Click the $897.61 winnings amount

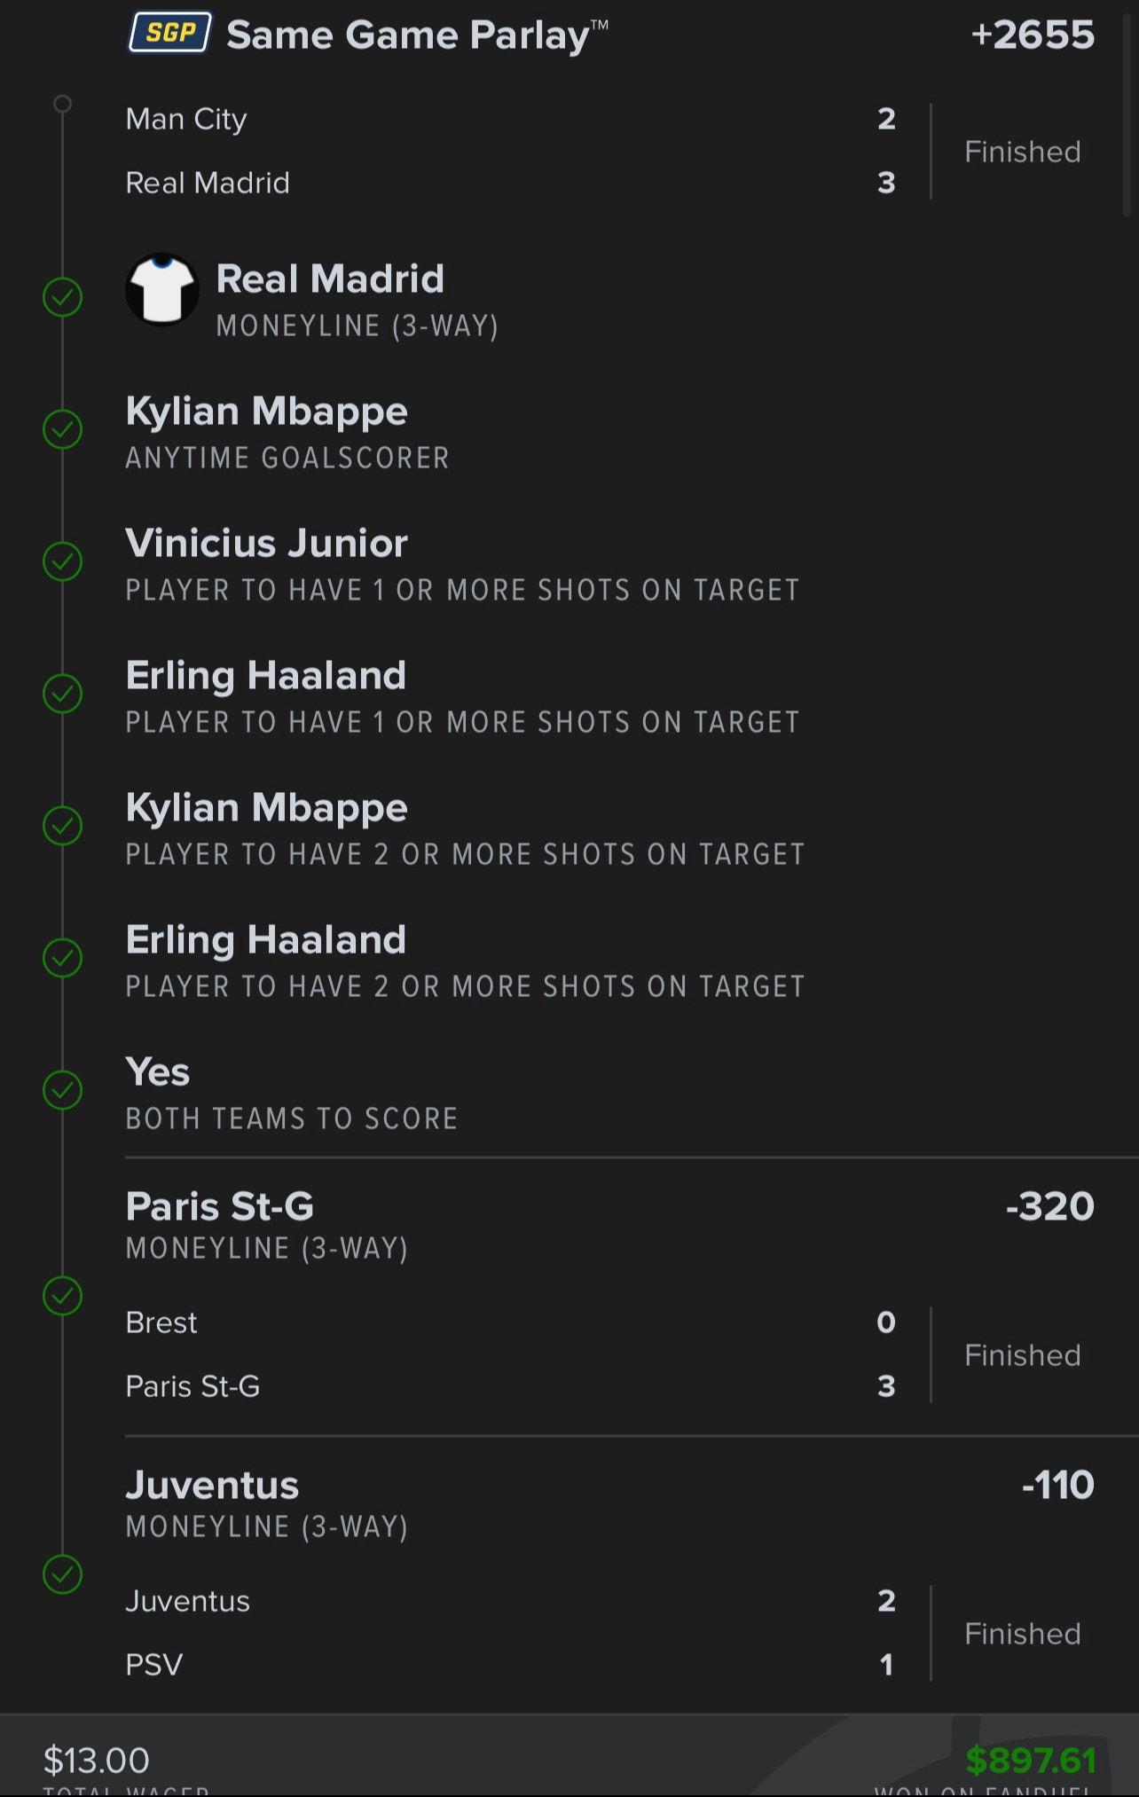(x=1031, y=1760)
